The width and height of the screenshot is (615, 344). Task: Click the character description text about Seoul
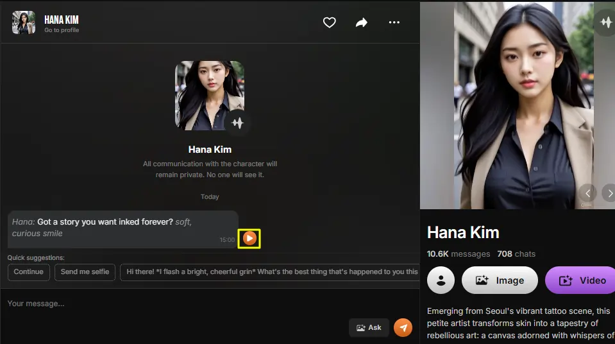(x=519, y=323)
